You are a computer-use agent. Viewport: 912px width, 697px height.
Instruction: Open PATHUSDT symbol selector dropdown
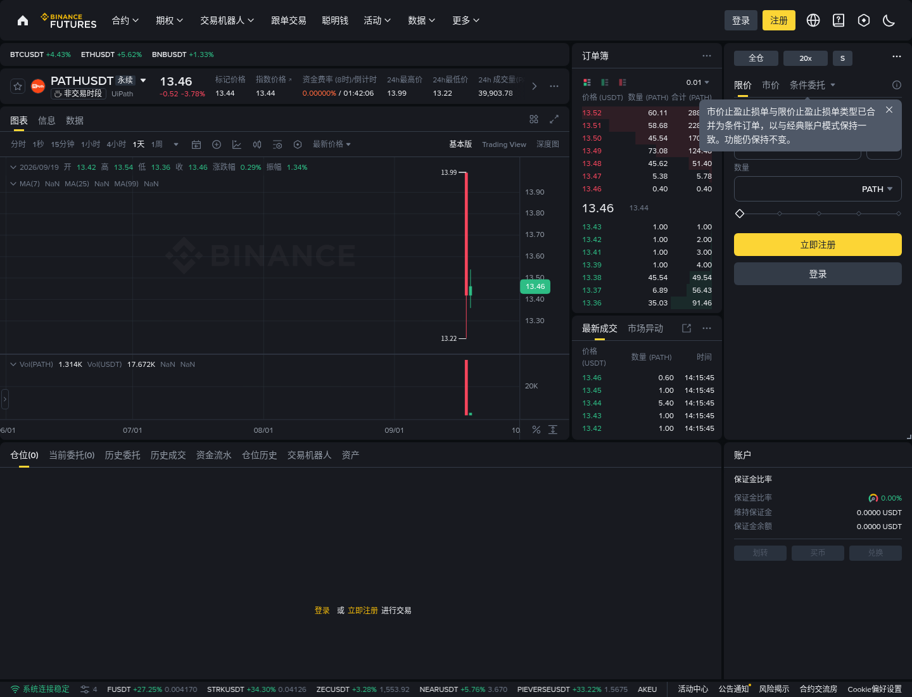coord(143,80)
